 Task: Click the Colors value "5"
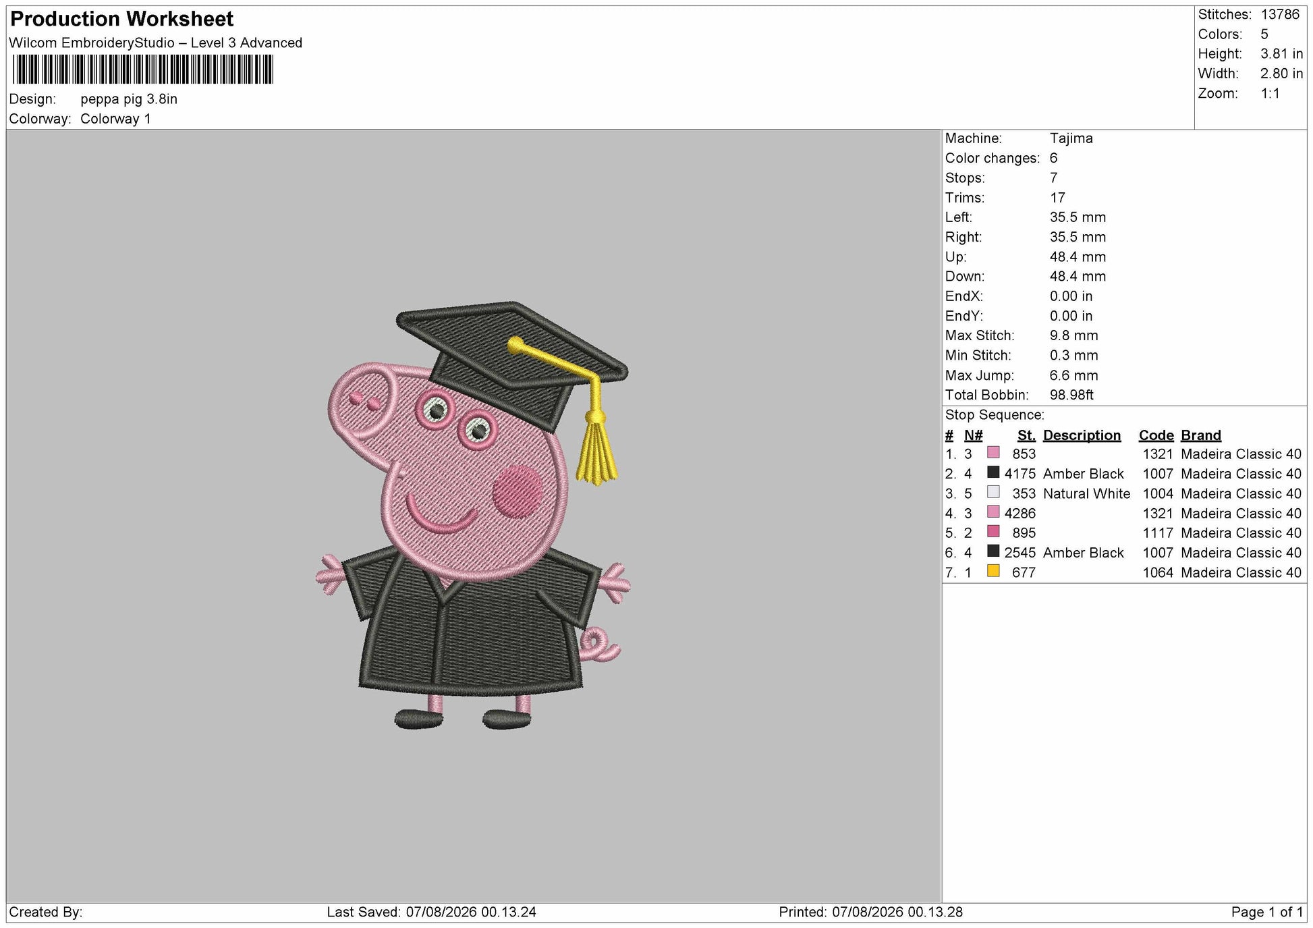click(x=1264, y=34)
